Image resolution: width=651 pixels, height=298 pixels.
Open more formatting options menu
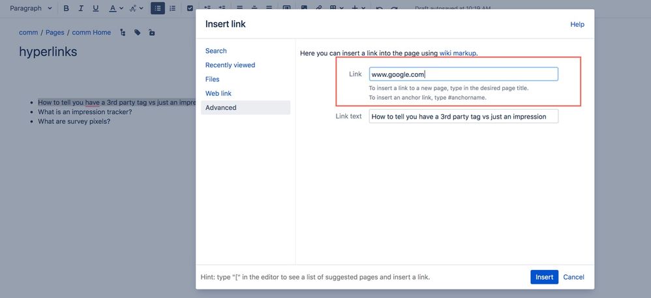(136, 8)
